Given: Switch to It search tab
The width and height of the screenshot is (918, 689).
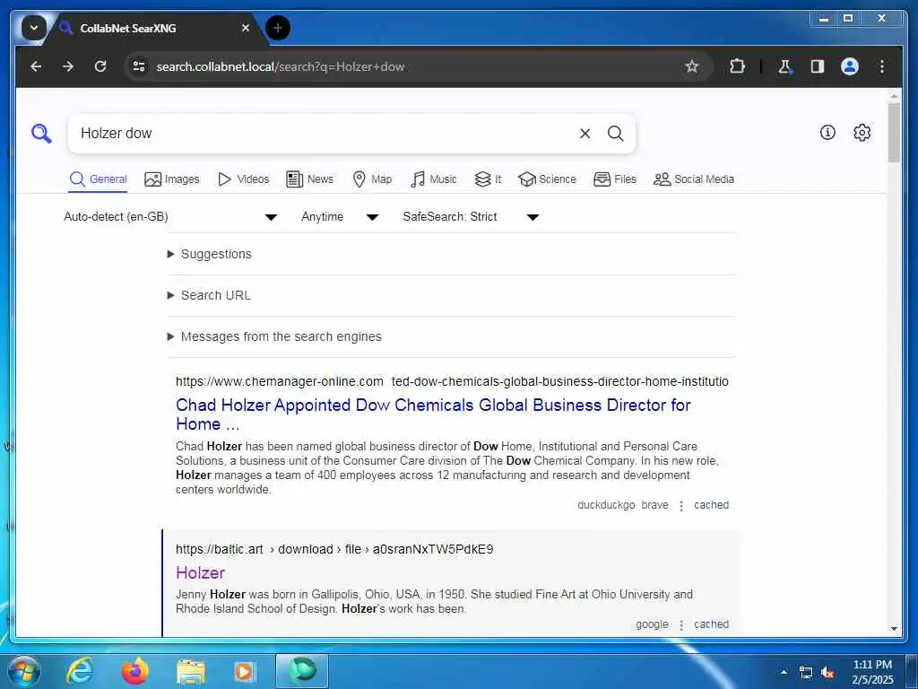Looking at the screenshot, I should 487,179.
